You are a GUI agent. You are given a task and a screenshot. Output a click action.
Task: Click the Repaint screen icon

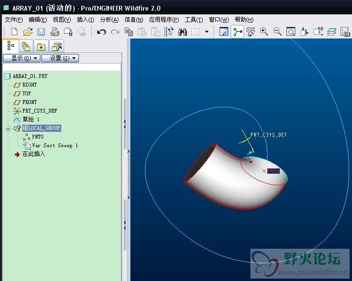(x=224, y=32)
